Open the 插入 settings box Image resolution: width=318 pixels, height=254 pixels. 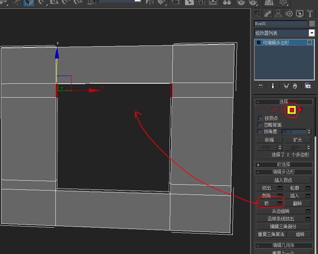308,196
